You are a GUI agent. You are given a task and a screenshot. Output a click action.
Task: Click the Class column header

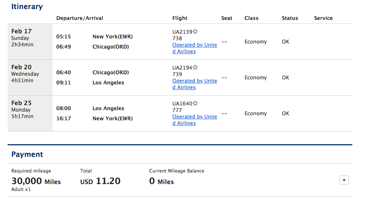pos(251,18)
